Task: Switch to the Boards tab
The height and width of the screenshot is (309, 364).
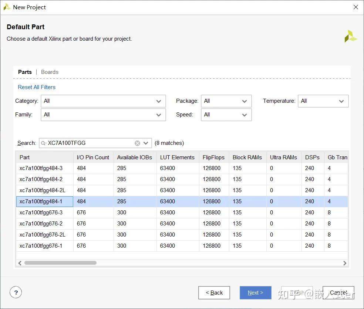Action: [50, 72]
